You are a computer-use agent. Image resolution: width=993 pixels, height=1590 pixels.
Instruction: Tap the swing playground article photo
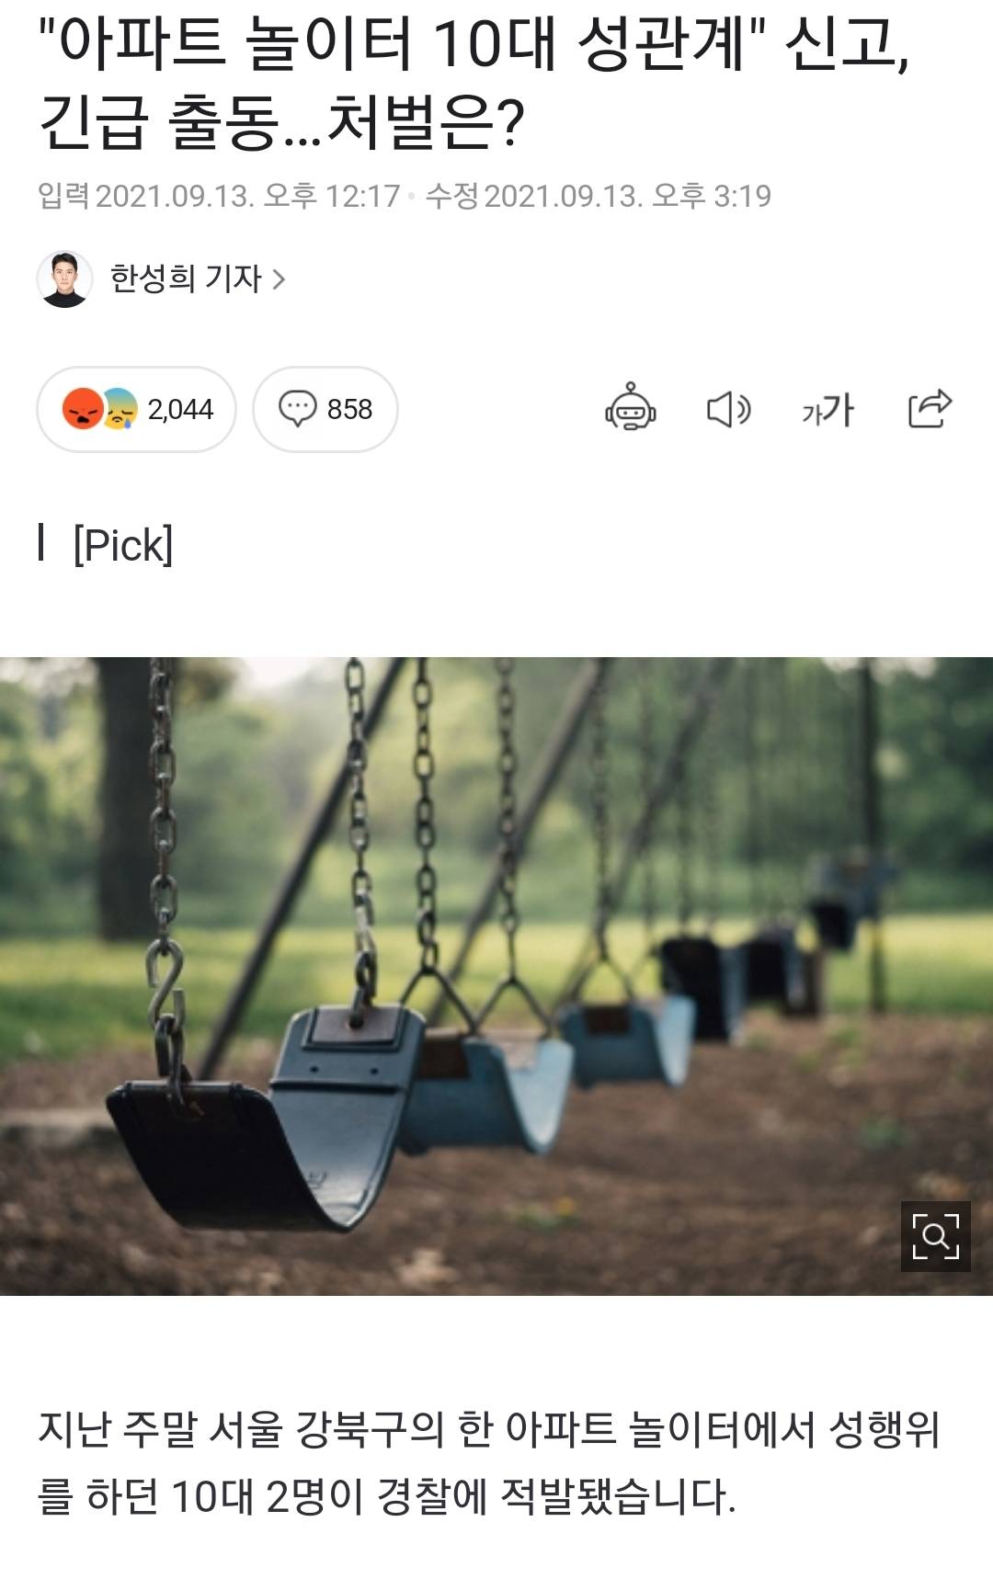[496, 976]
